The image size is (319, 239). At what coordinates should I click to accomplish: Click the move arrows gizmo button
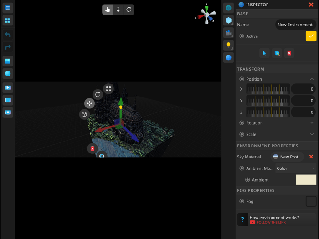(x=89, y=103)
